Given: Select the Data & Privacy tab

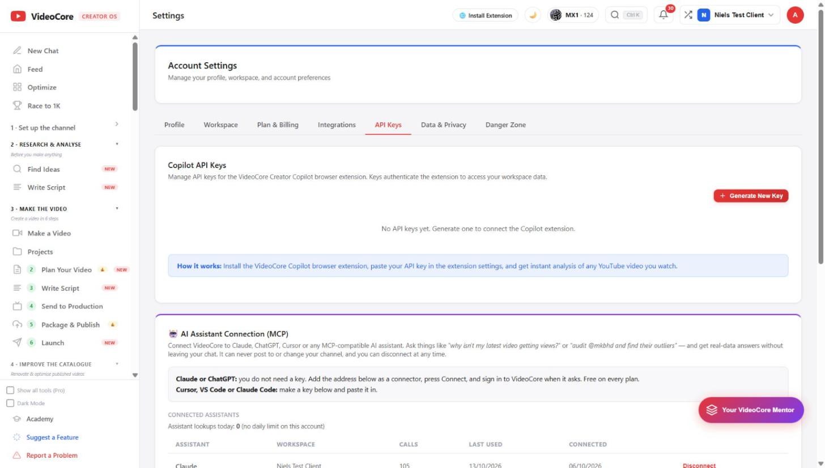Looking at the screenshot, I should click(444, 125).
